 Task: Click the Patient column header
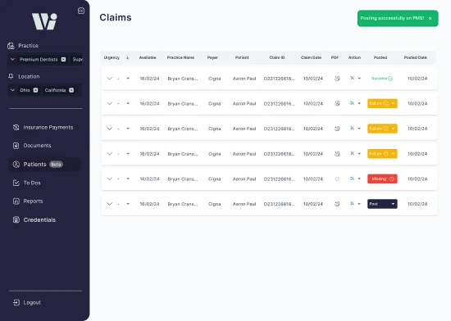[x=242, y=57]
